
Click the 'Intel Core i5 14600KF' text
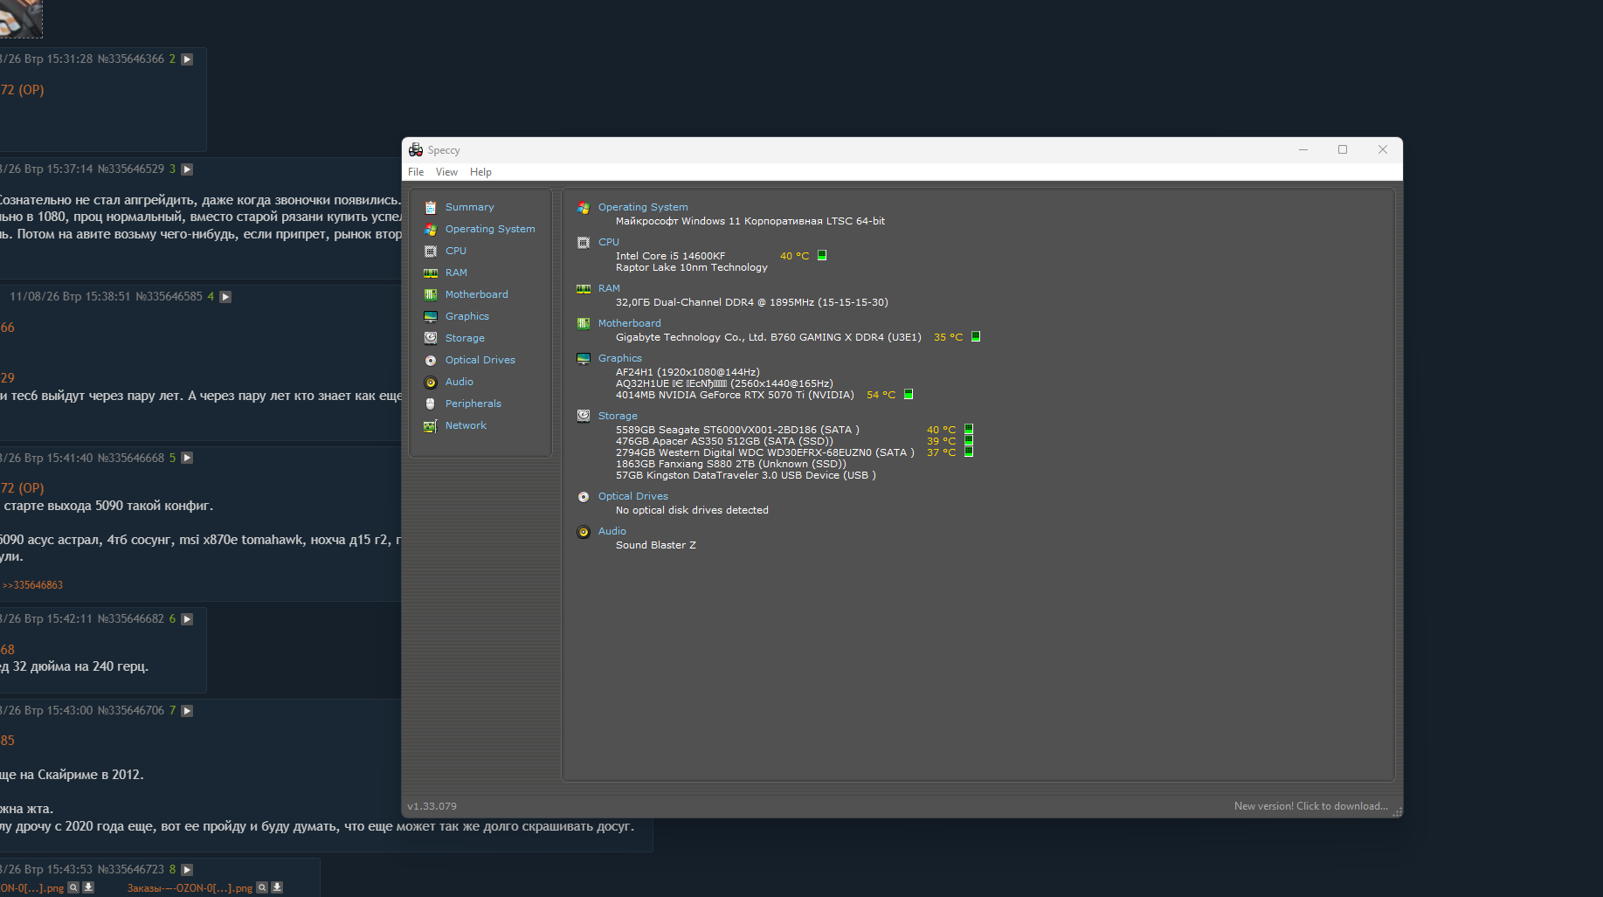(x=671, y=256)
